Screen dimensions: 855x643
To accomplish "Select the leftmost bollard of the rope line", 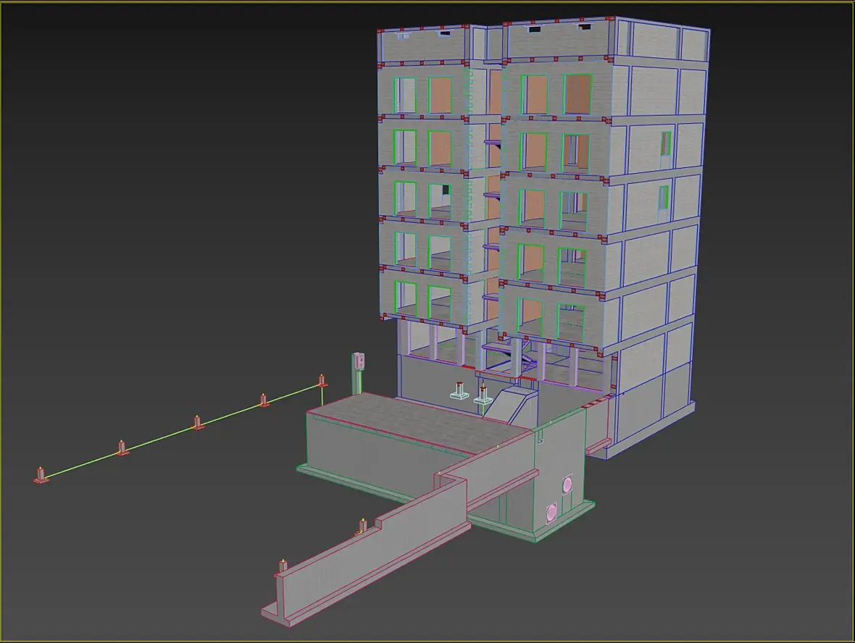I will point(41,475).
